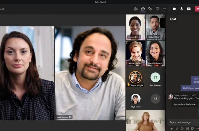
Task: Toggle the camera on or off
Action: 174,9
